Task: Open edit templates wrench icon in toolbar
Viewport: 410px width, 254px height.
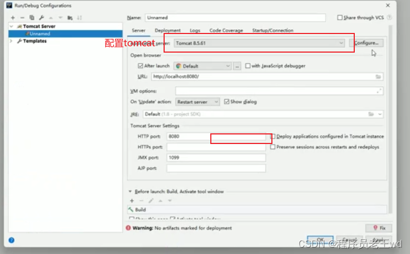Action: (41, 18)
